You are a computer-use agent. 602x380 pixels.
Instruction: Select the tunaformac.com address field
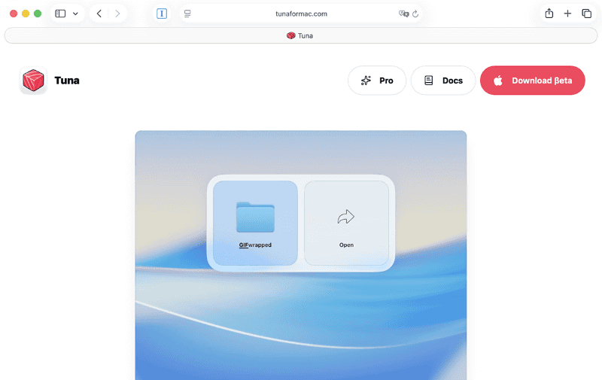301,14
